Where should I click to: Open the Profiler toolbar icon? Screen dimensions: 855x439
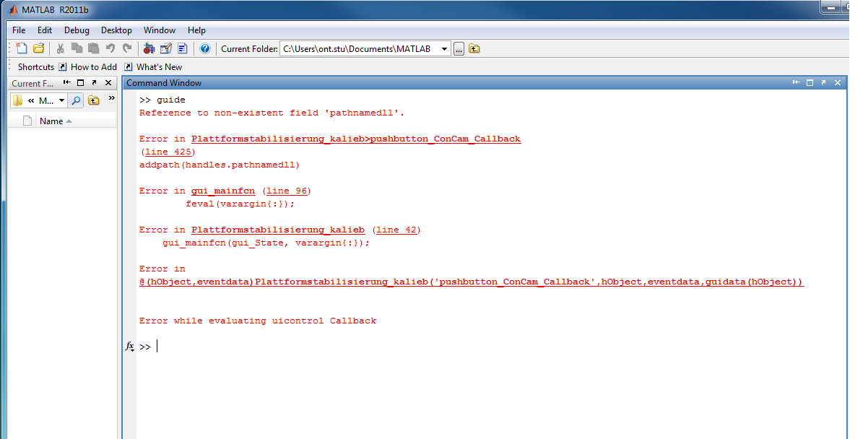click(182, 48)
